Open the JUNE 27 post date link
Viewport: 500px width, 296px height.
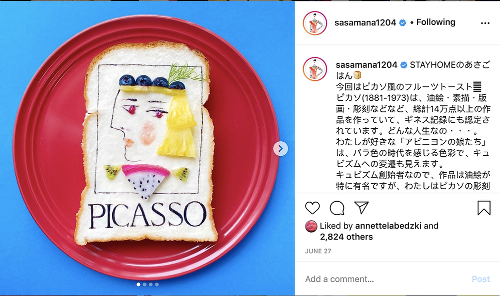point(318,251)
